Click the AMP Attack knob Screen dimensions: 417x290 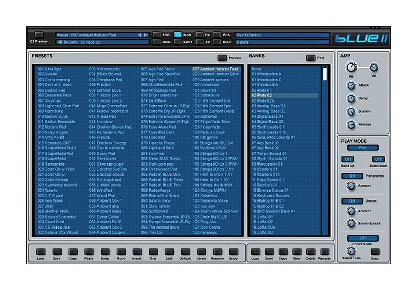(351, 85)
